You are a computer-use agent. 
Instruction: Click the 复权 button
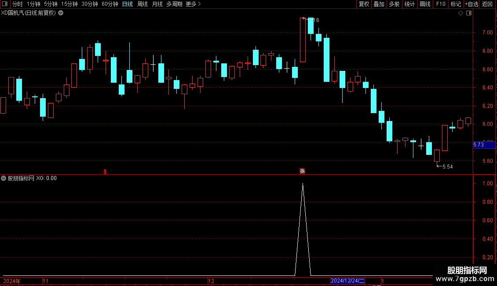coord(364,4)
